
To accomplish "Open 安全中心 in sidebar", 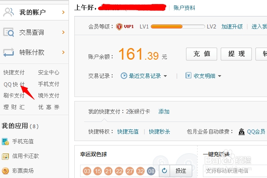I will point(49,73).
